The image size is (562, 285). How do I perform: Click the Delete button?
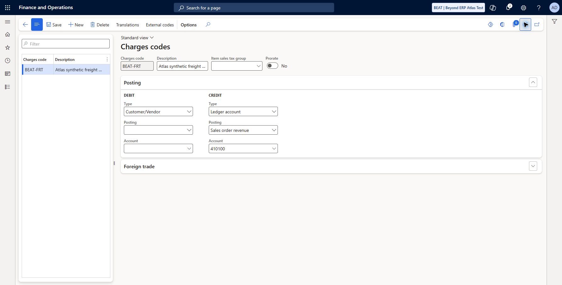coord(100,25)
